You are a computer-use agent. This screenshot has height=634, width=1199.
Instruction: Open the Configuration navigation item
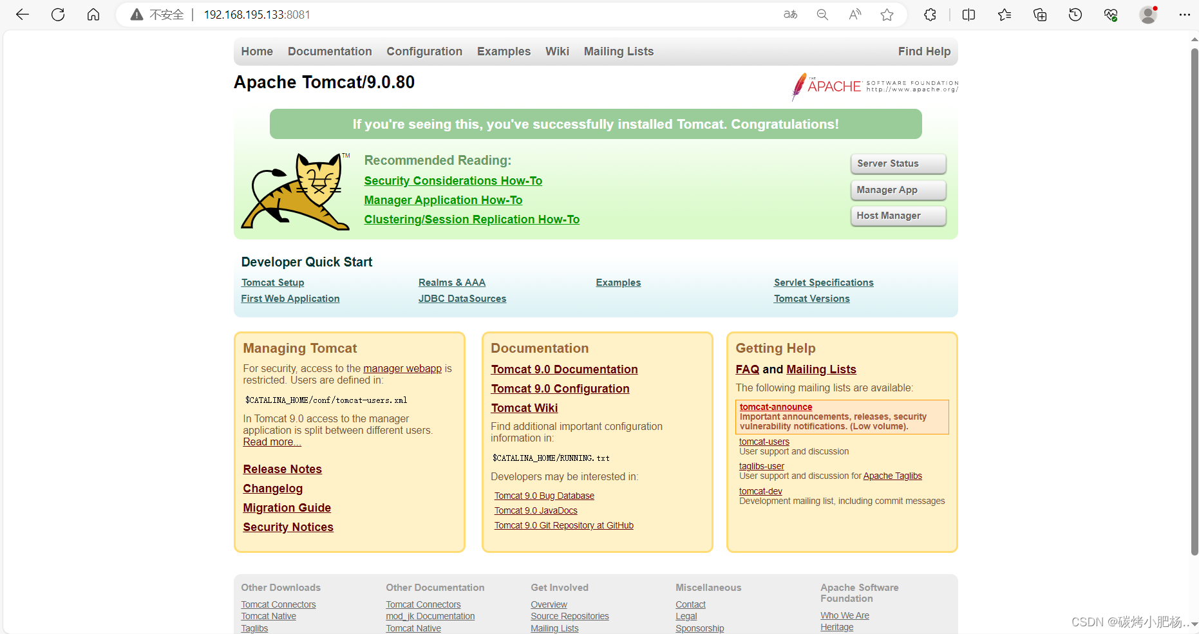424,51
